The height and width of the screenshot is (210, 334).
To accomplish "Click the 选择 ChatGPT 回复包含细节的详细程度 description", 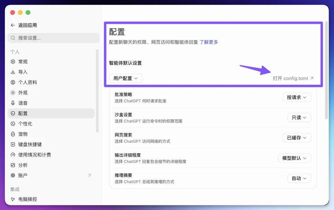I will [150, 162].
